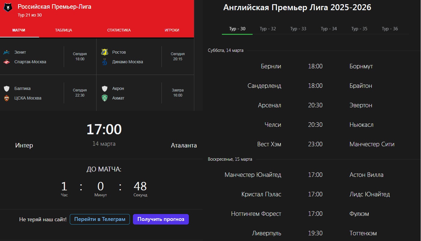
Task: Open the ЦСКА Москва team name
Action: 28,98
